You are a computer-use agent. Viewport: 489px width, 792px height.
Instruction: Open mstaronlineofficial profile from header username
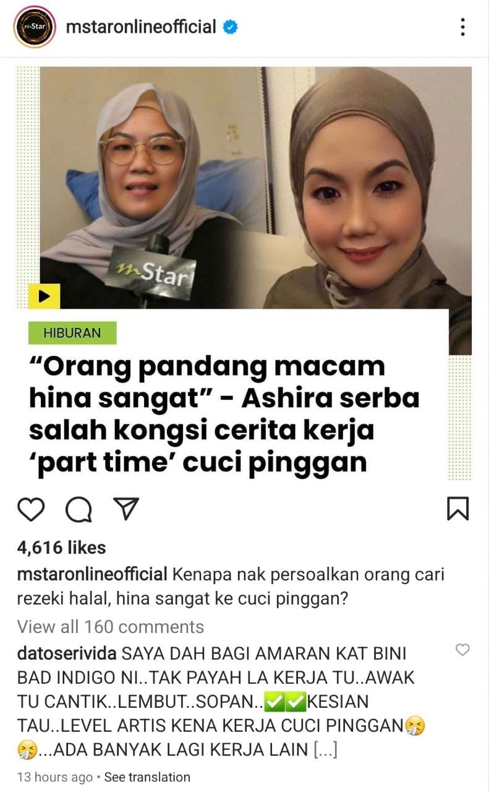141,27
